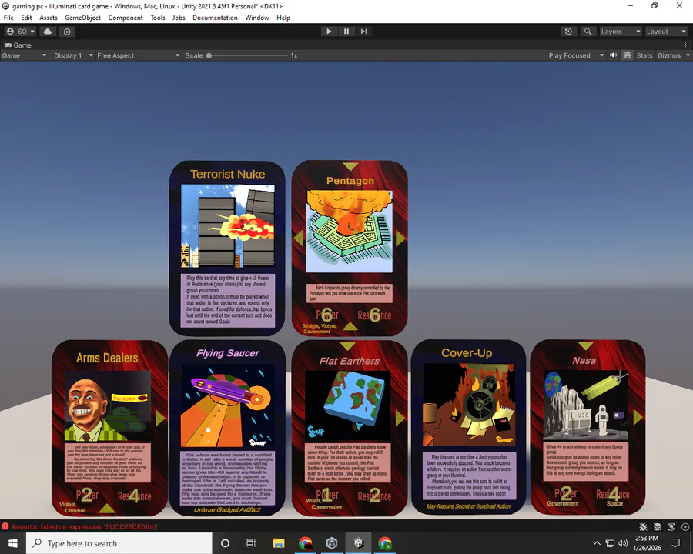Click the SO account avatar icon

click(x=10, y=32)
